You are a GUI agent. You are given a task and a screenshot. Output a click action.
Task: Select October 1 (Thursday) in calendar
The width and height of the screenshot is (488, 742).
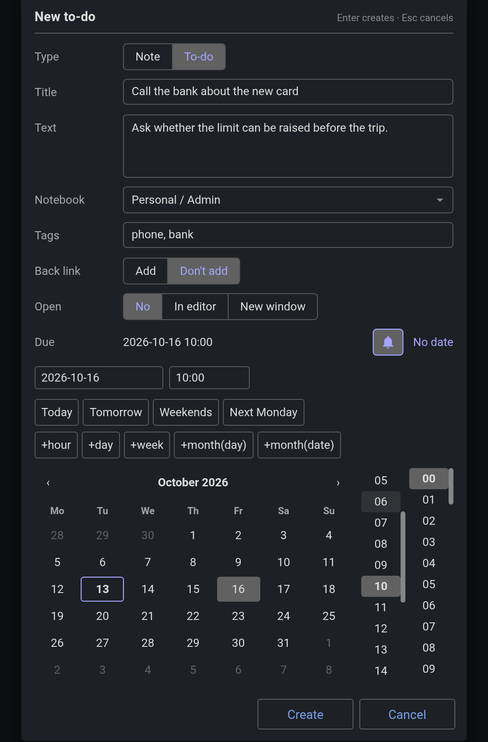193,535
